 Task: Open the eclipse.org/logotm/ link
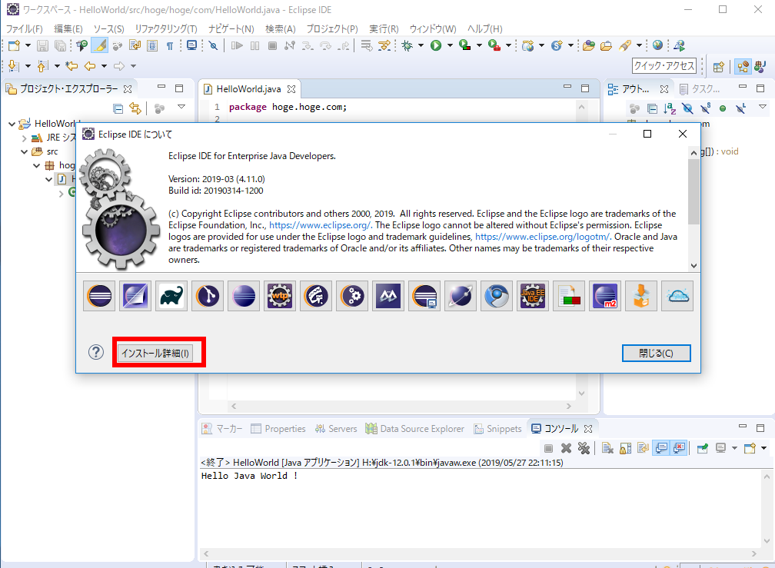[542, 237]
